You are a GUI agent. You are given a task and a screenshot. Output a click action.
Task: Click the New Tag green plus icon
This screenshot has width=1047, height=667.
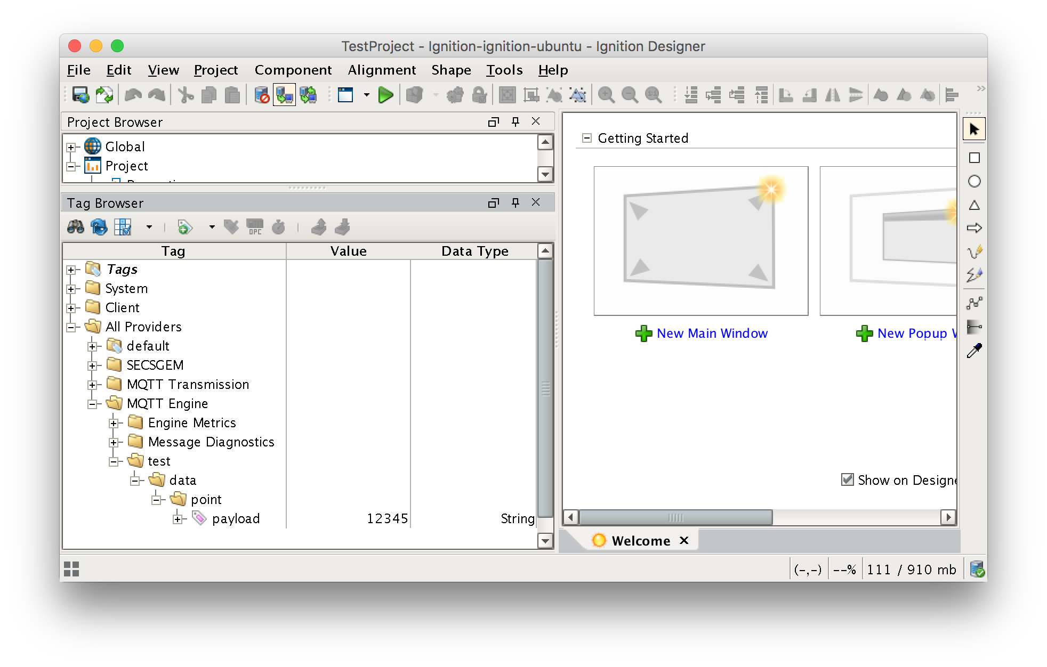point(184,227)
